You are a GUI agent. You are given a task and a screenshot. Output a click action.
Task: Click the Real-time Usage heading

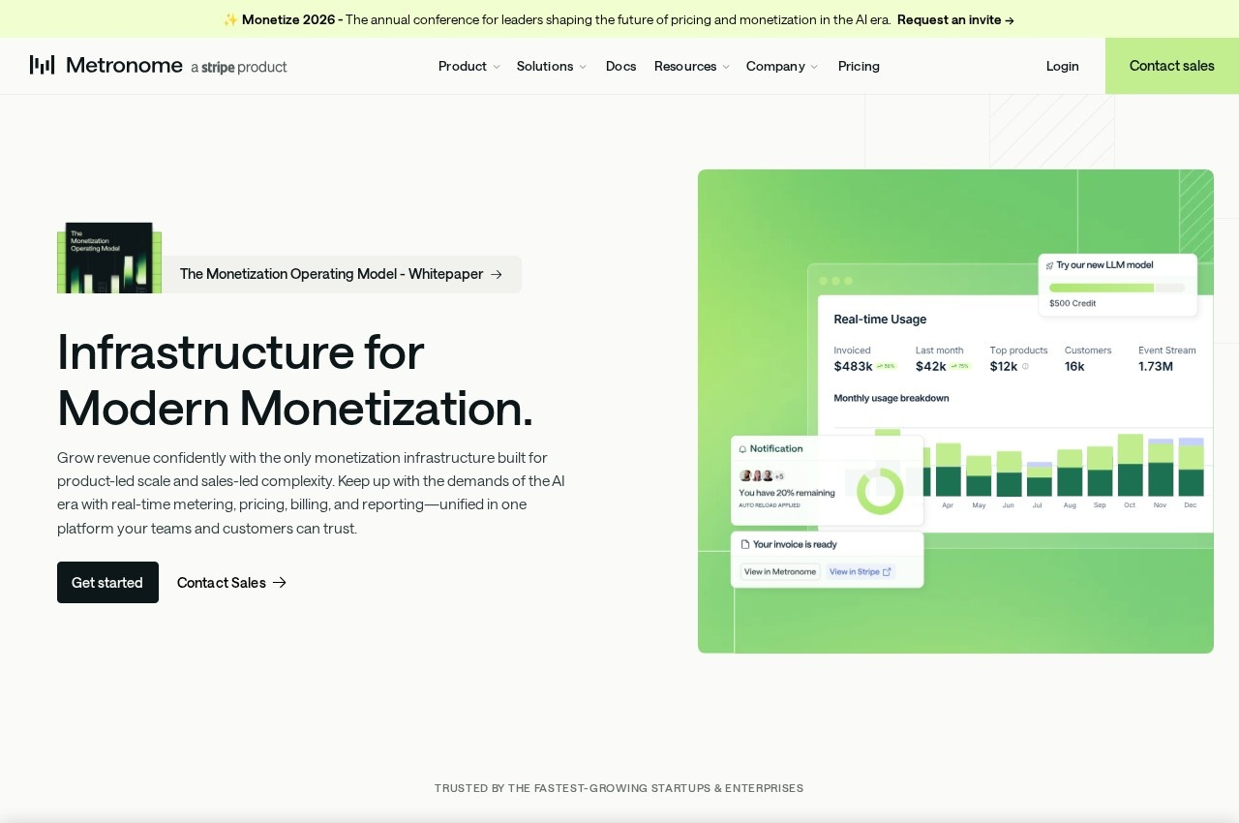coord(880,319)
